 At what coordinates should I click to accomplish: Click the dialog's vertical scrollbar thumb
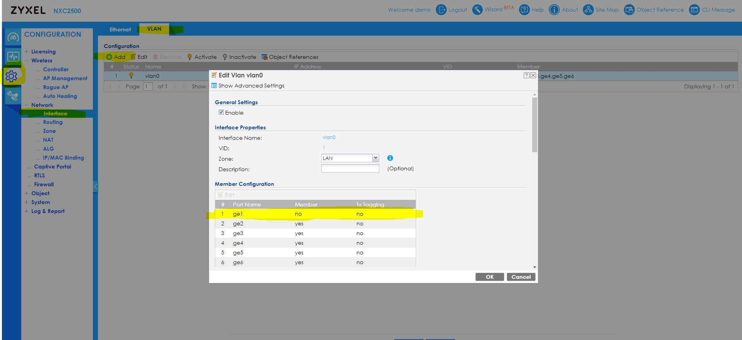point(535,124)
